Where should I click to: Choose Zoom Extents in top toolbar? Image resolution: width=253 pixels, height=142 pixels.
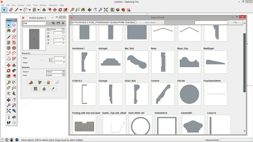click(106, 10)
